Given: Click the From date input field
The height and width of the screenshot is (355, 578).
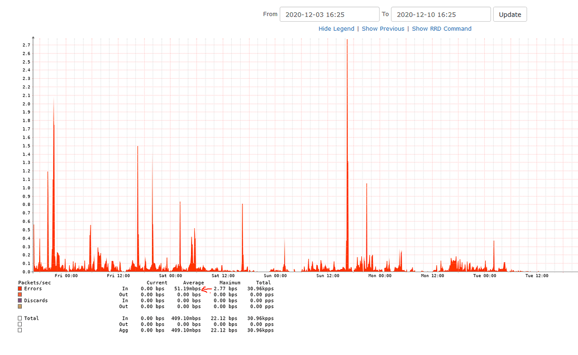Looking at the screenshot, I should click(329, 14).
